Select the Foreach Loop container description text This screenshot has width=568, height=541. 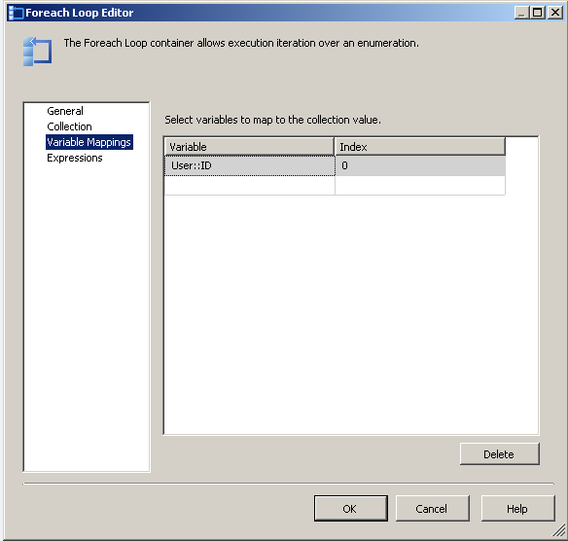241,43
